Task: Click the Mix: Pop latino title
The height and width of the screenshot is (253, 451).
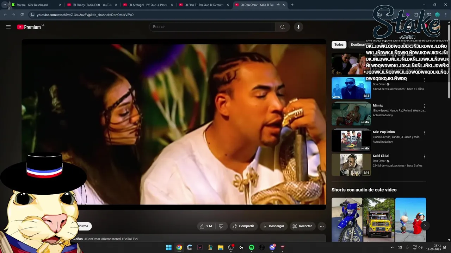Action: coord(383,132)
